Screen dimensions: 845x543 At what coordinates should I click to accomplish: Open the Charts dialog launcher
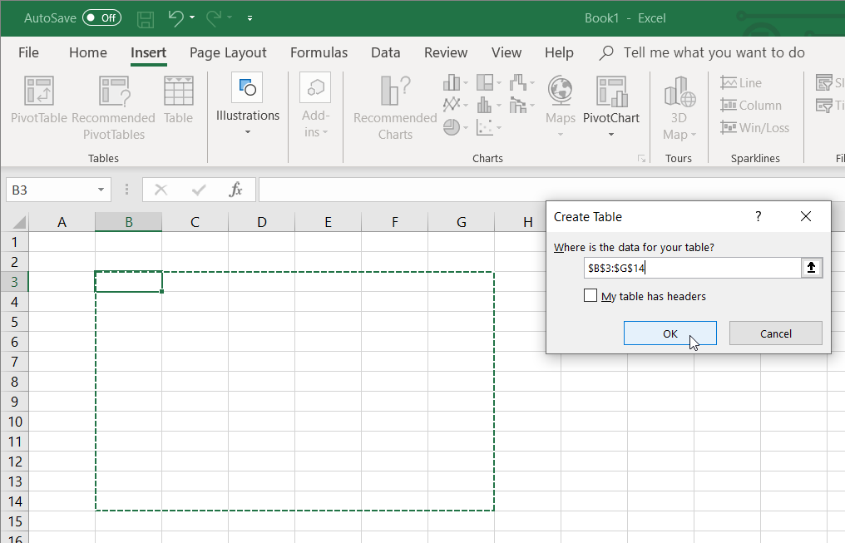click(641, 158)
